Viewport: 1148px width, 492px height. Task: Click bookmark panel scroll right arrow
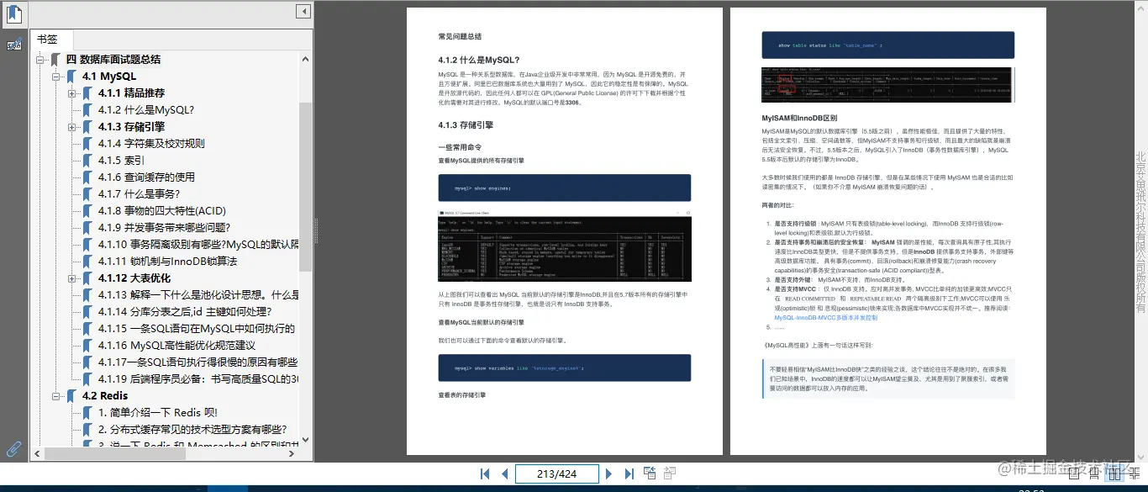click(x=292, y=453)
